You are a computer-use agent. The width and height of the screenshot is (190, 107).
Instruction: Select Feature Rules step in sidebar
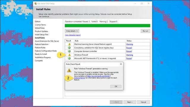tap(40, 48)
